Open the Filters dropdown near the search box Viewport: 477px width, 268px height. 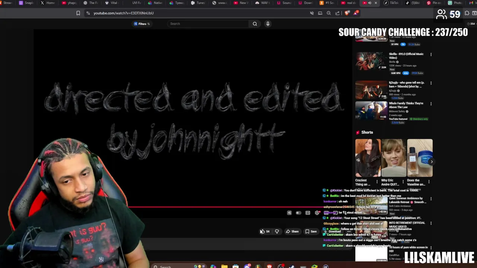point(142,24)
